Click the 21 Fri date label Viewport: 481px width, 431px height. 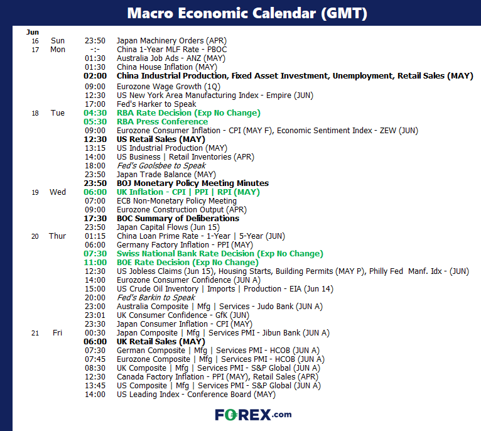pos(47,333)
